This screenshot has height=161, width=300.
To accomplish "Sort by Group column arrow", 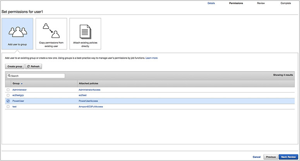I will point(22,83).
